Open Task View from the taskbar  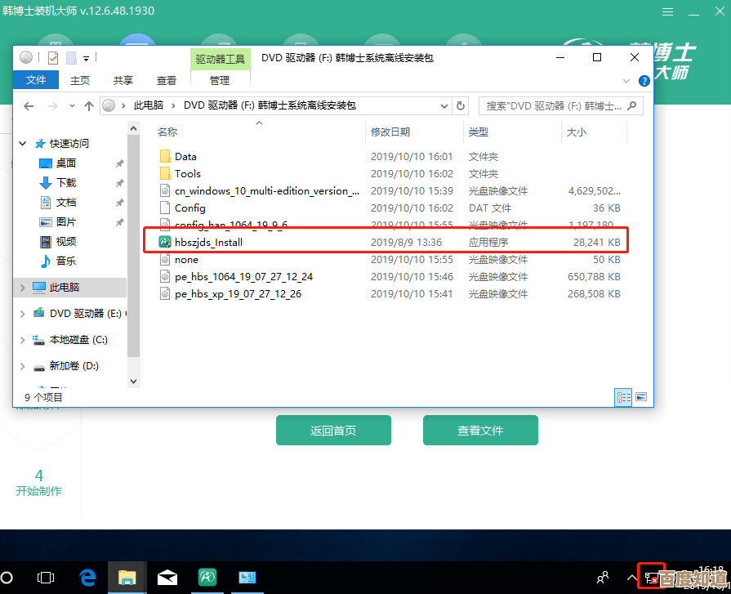tap(47, 578)
